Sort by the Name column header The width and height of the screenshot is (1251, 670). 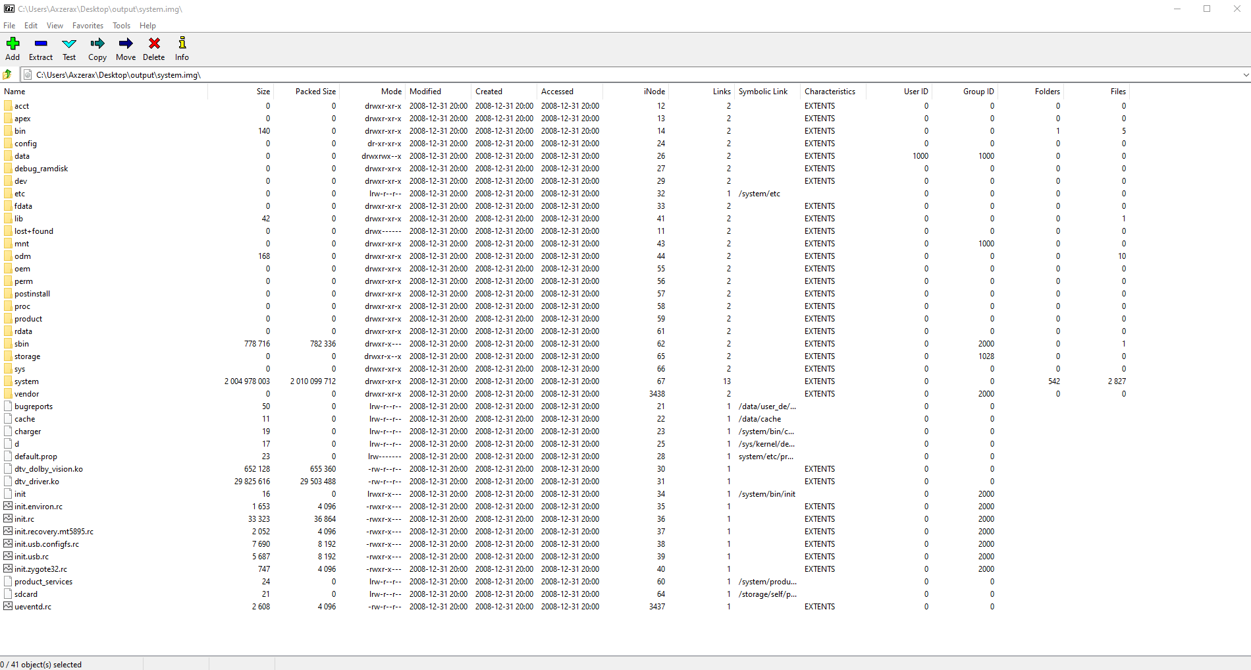coord(104,92)
